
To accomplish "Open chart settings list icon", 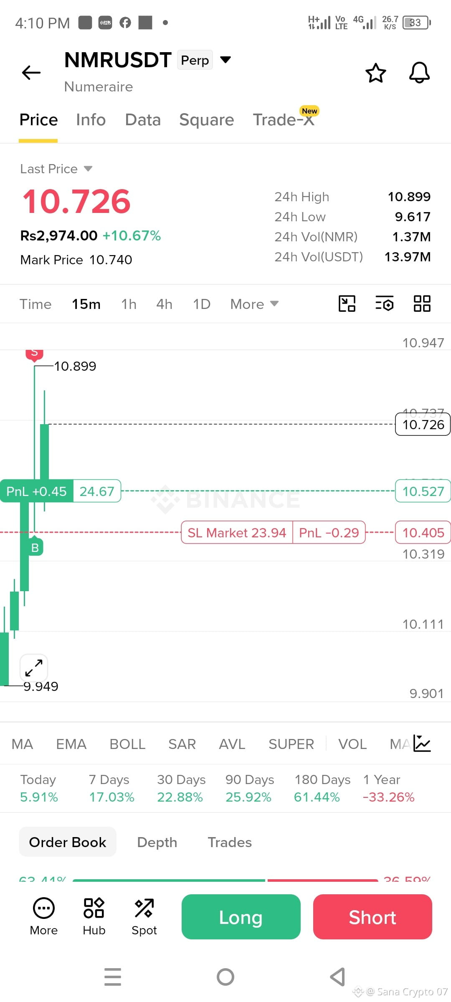I will tap(385, 304).
